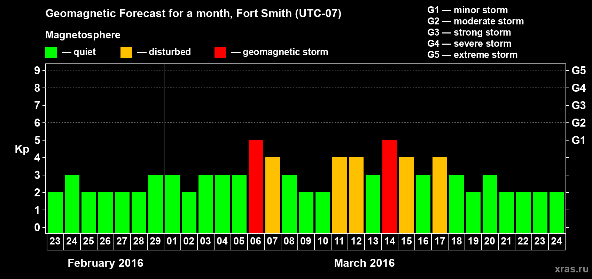The height and width of the screenshot is (279, 592).
Task: Select the green bar for March 01
Action: [x=172, y=204]
